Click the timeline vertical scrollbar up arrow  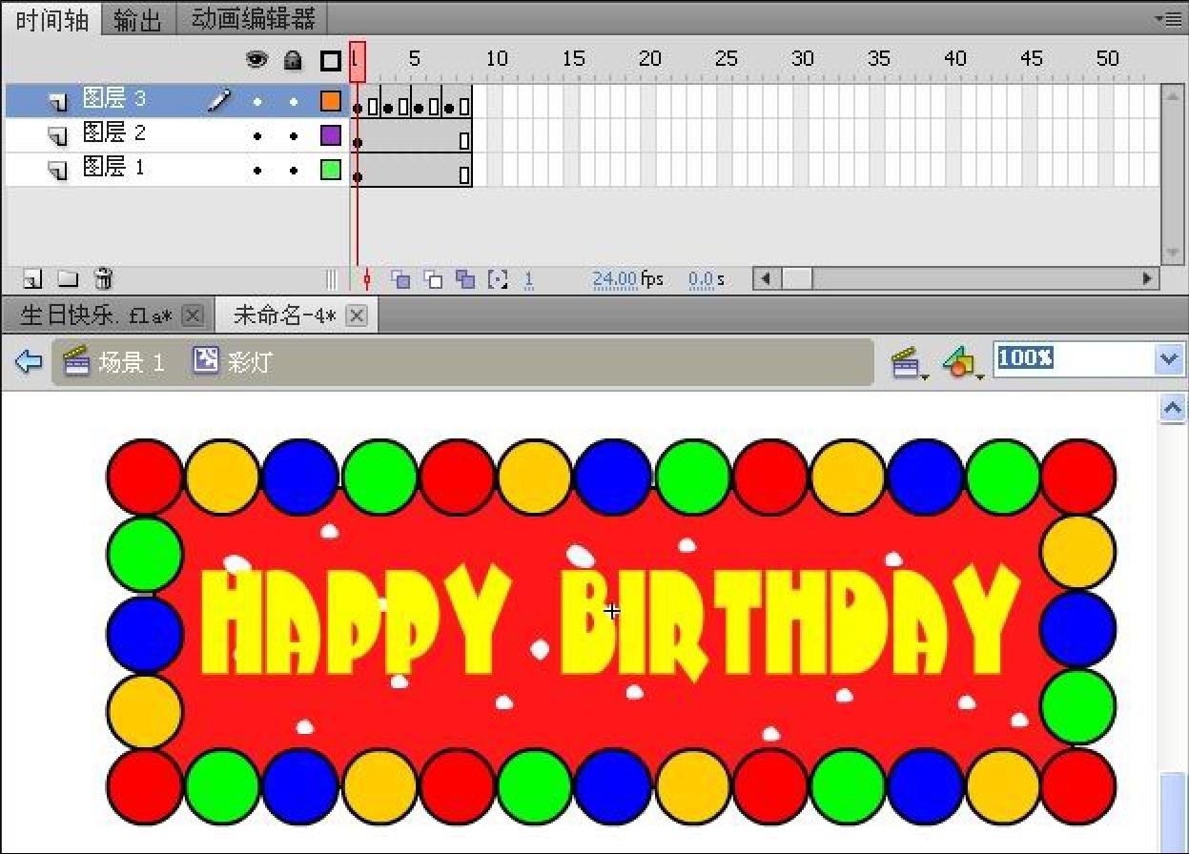point(1173,94)
